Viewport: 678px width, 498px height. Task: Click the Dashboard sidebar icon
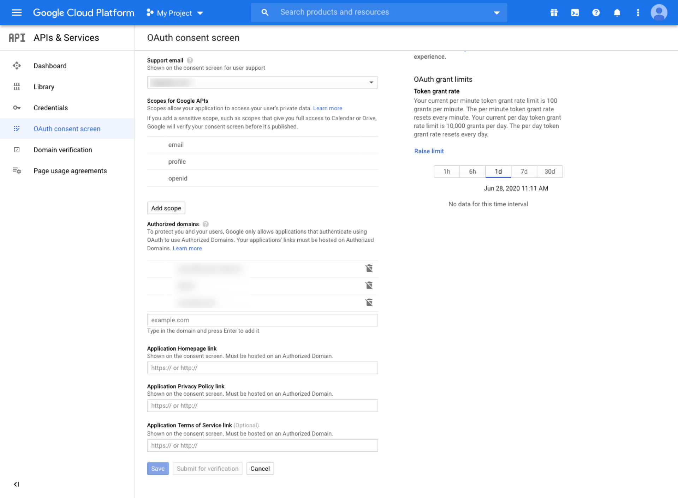tap(17, 66)
